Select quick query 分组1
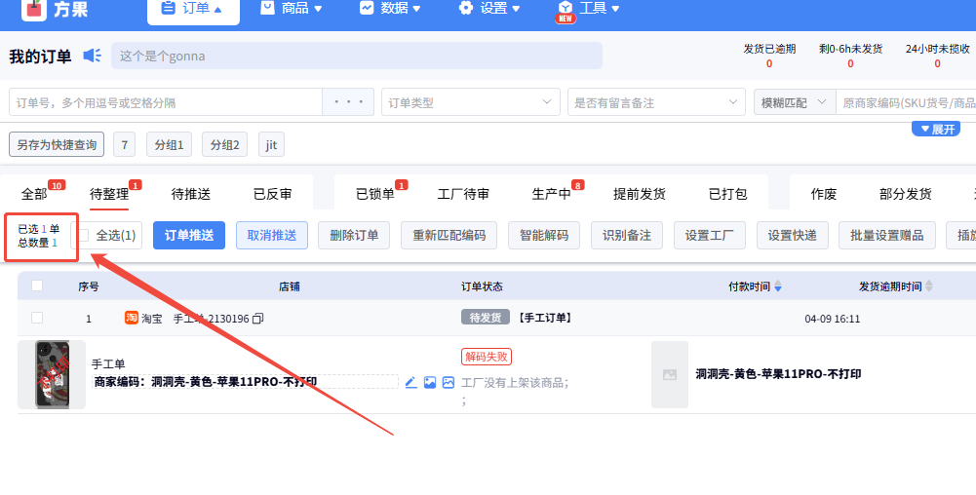This screenshot has height=495, width=976. tap(170, 144)
